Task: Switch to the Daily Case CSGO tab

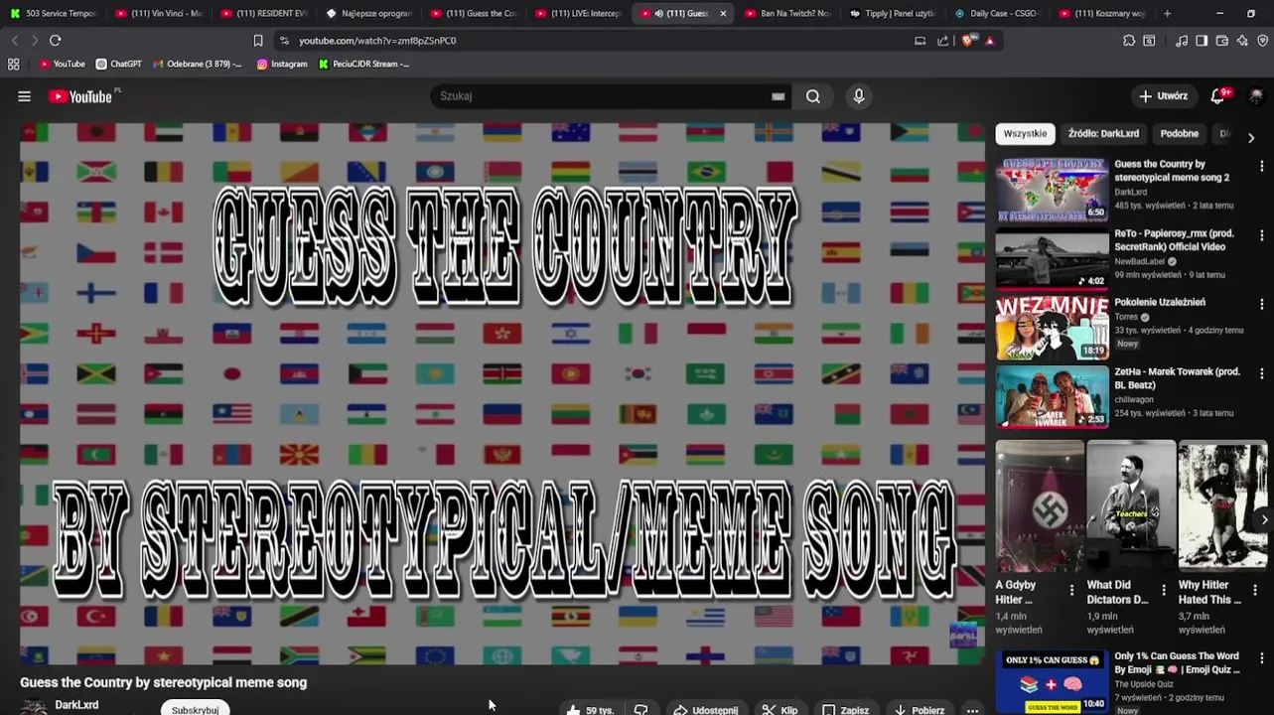Action: coord(997,14)
